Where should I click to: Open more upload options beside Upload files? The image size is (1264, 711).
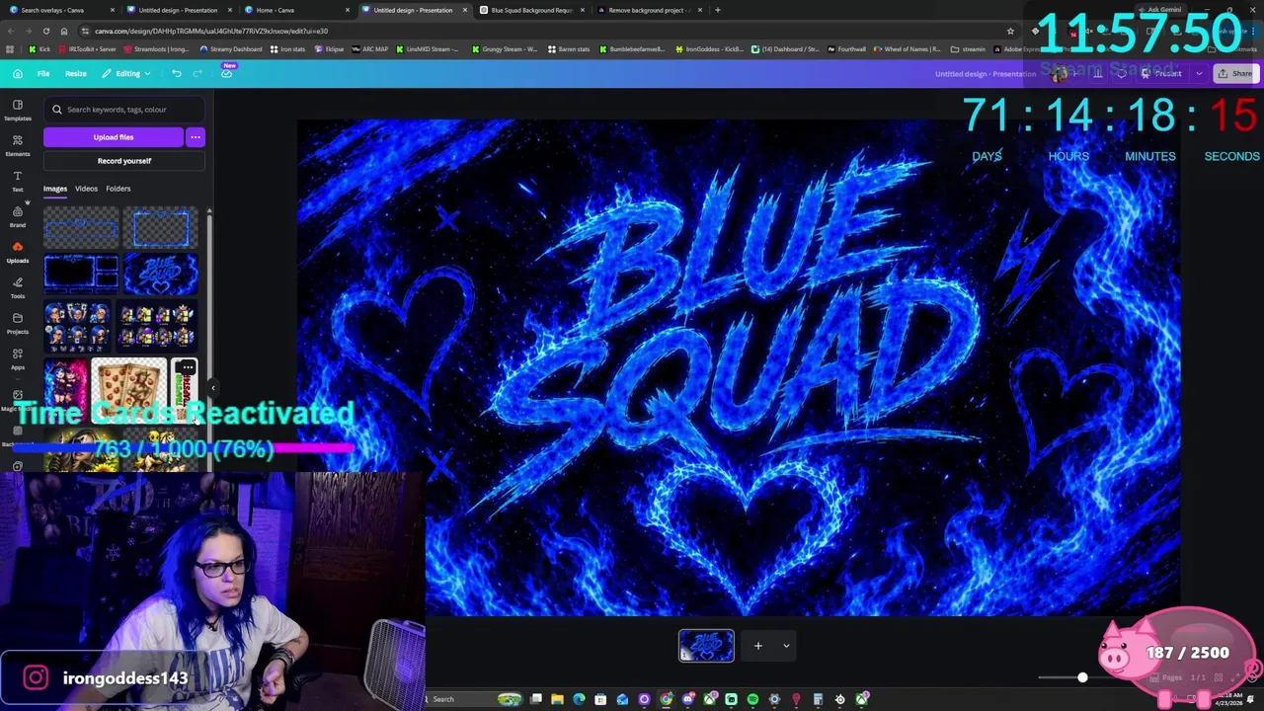(x=196, y=137)
